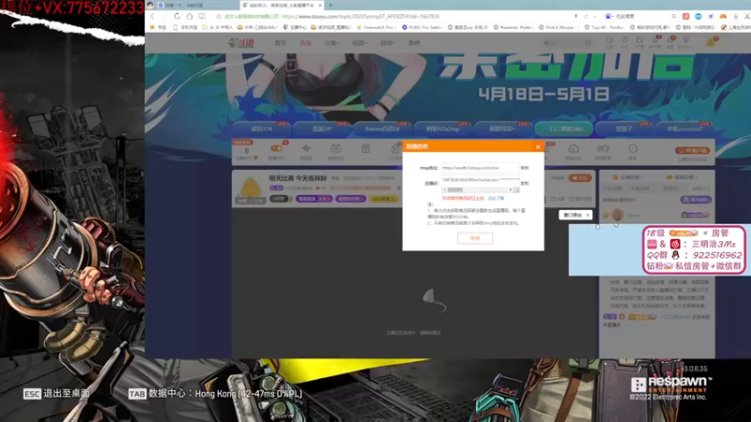Image resolution: width=751 pixels, height=422 pixels.
Task: Click the title 明天比赛 今天练胖胖
Action: [x=298, y=178]
